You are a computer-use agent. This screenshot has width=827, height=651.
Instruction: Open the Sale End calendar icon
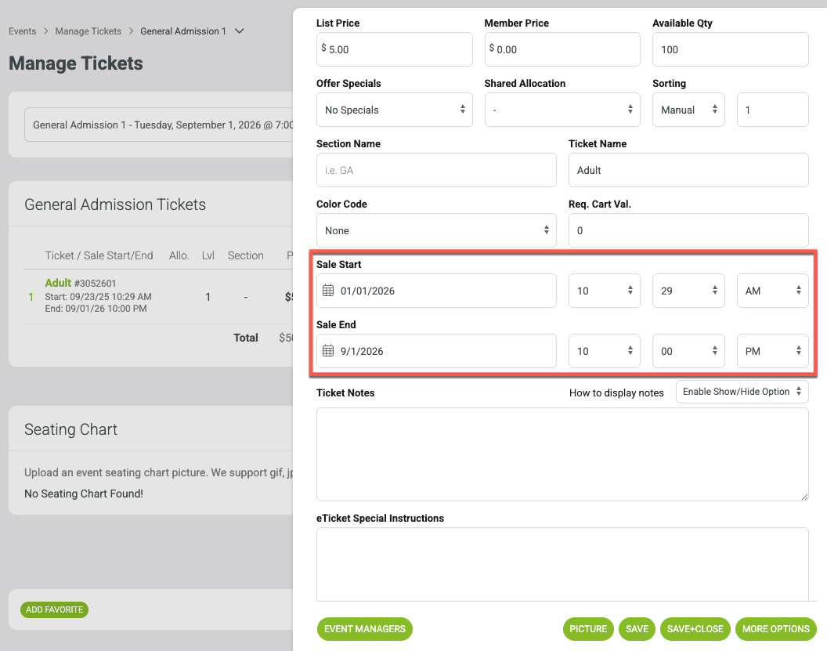point(328,351)
